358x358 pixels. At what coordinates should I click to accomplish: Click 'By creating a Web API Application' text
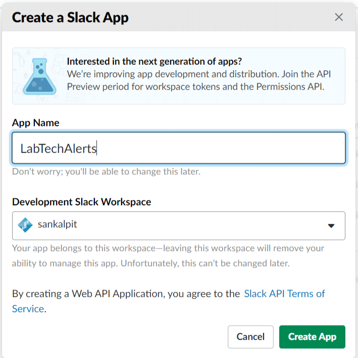tap(126, 293)
